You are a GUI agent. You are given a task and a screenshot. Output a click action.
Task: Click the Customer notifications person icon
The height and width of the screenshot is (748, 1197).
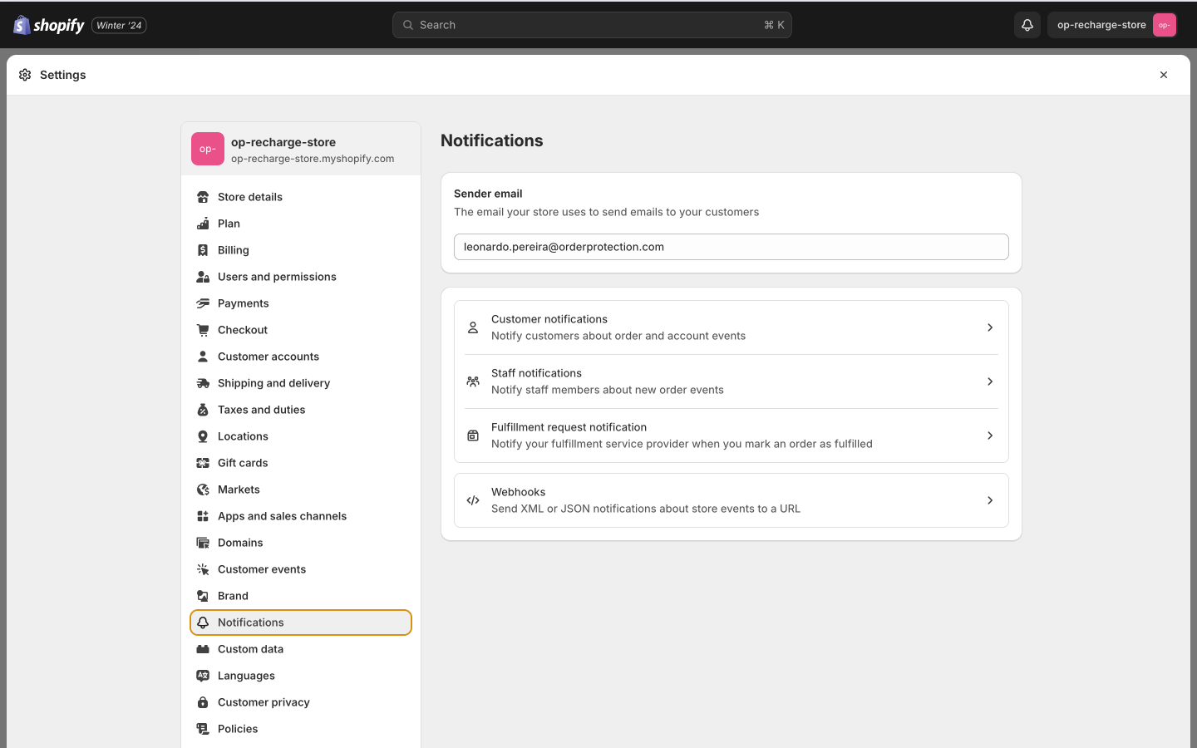pos(473,327)
